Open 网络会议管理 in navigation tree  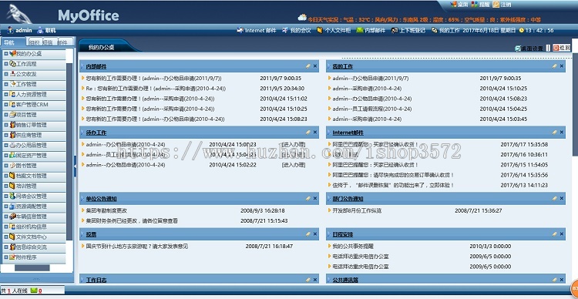32,197
